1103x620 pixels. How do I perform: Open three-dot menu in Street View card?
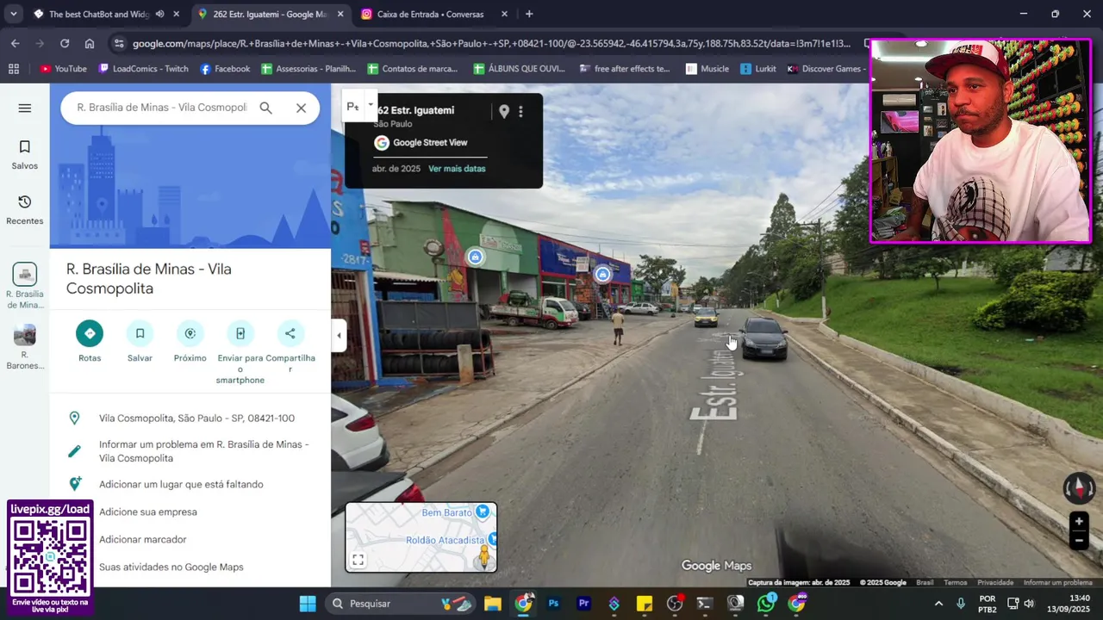tap(520, 111)
